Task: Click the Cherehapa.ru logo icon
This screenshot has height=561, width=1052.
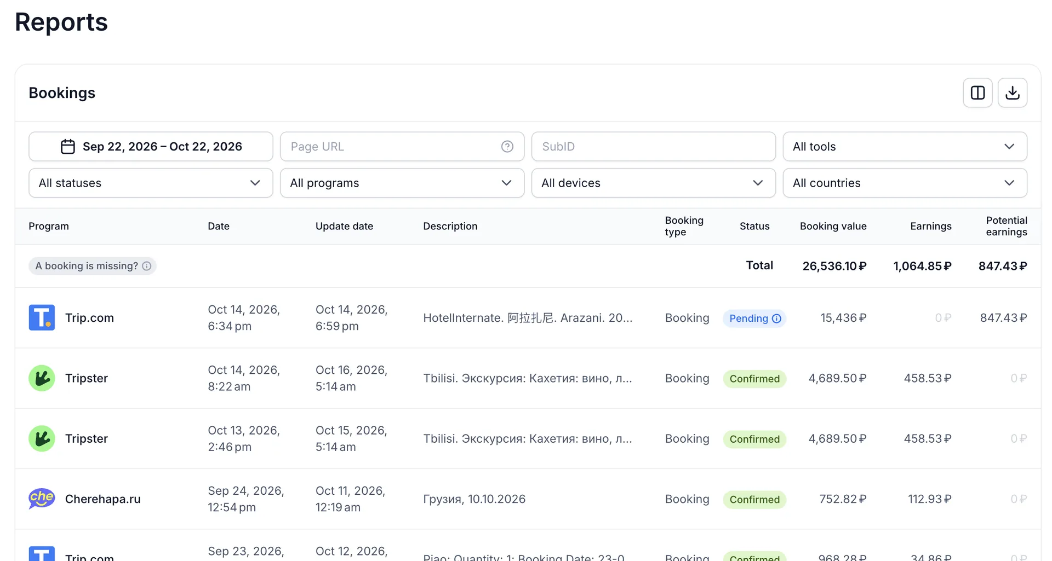Action: (42, 499)
